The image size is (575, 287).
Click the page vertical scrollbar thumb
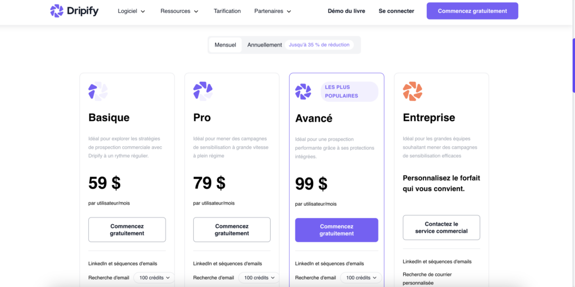click(573, 65)
